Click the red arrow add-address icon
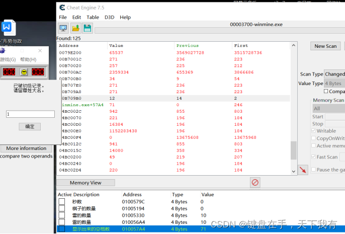Viewport: 345px width, 234px height. pyautogui.click(x=303, y=170)
